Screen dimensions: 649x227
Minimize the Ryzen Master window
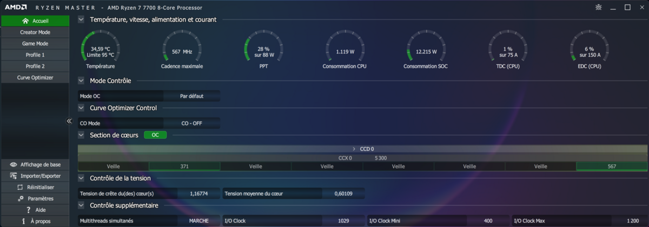point(613,8)
